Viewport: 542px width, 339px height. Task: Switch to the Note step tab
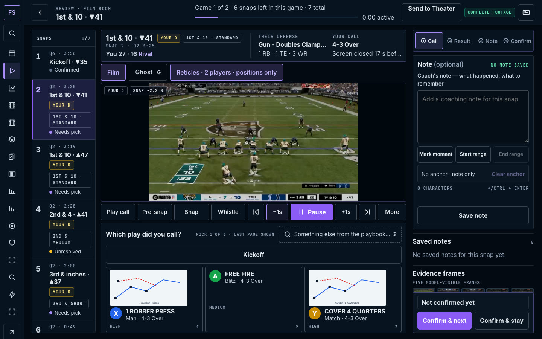point(488,41)
